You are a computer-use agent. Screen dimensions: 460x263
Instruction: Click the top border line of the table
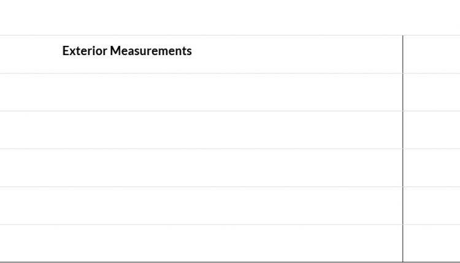click(230, 35)
